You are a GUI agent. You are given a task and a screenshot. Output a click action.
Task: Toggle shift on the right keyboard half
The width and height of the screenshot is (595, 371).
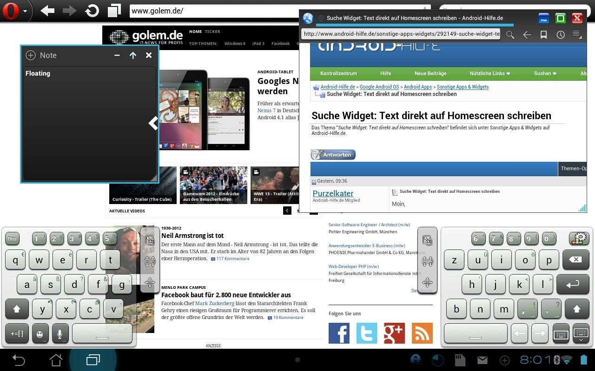pyautogui.click(x=577, y=309)
